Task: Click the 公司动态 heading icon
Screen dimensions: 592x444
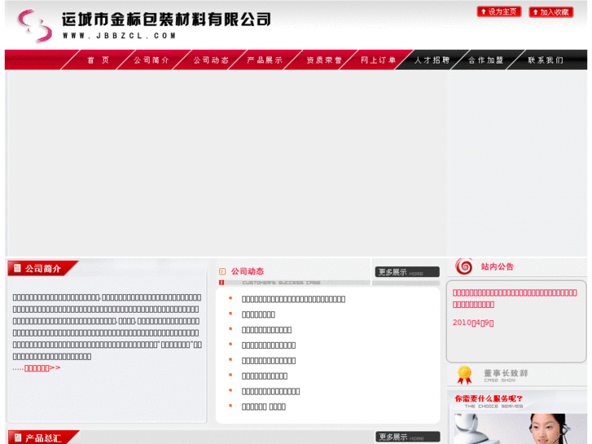Action: click(x=222, y=271)
